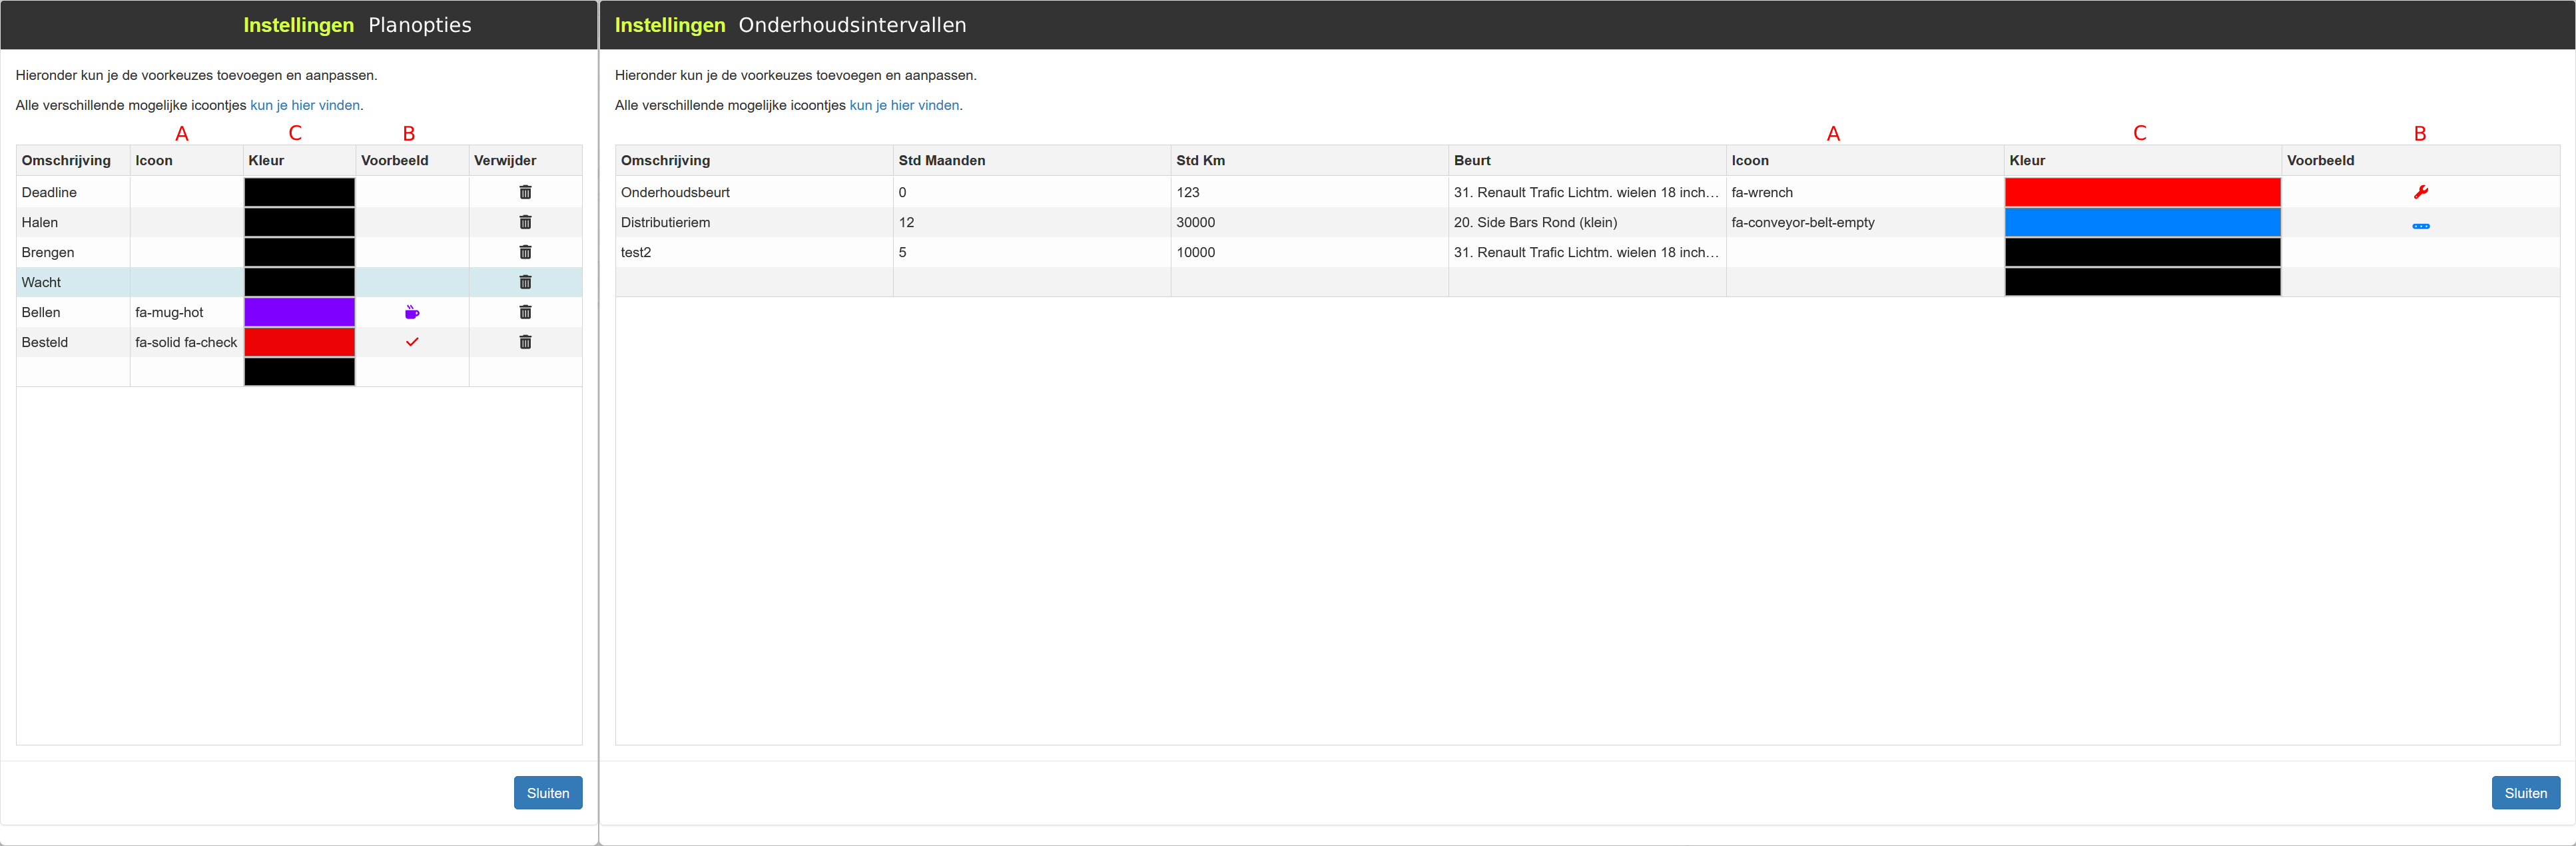Remove Brengen using its trash icon
Viewport: 2576px width, 846px height.
pyautogui.click(x=525, y=252)
